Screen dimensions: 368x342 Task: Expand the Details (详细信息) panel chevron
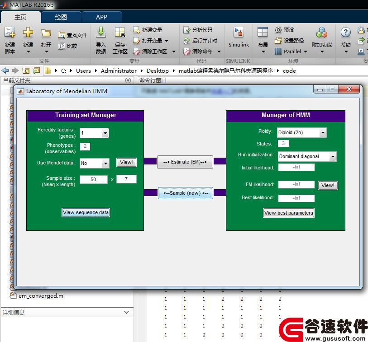(126, 312)
